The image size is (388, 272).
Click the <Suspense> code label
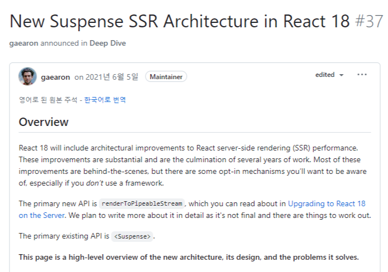[132, 236]
